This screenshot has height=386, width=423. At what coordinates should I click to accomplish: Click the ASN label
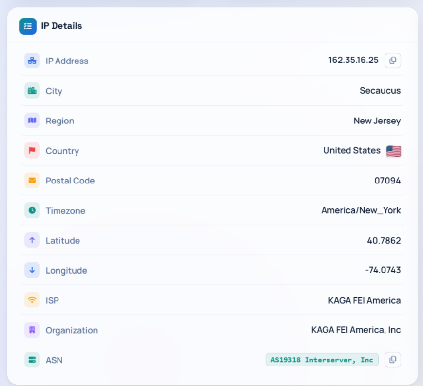(54, 360)
